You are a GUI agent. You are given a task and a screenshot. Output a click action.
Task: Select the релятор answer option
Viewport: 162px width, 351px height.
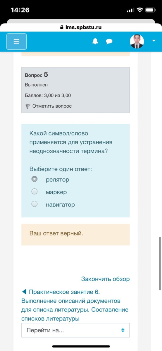click(35, 179)
